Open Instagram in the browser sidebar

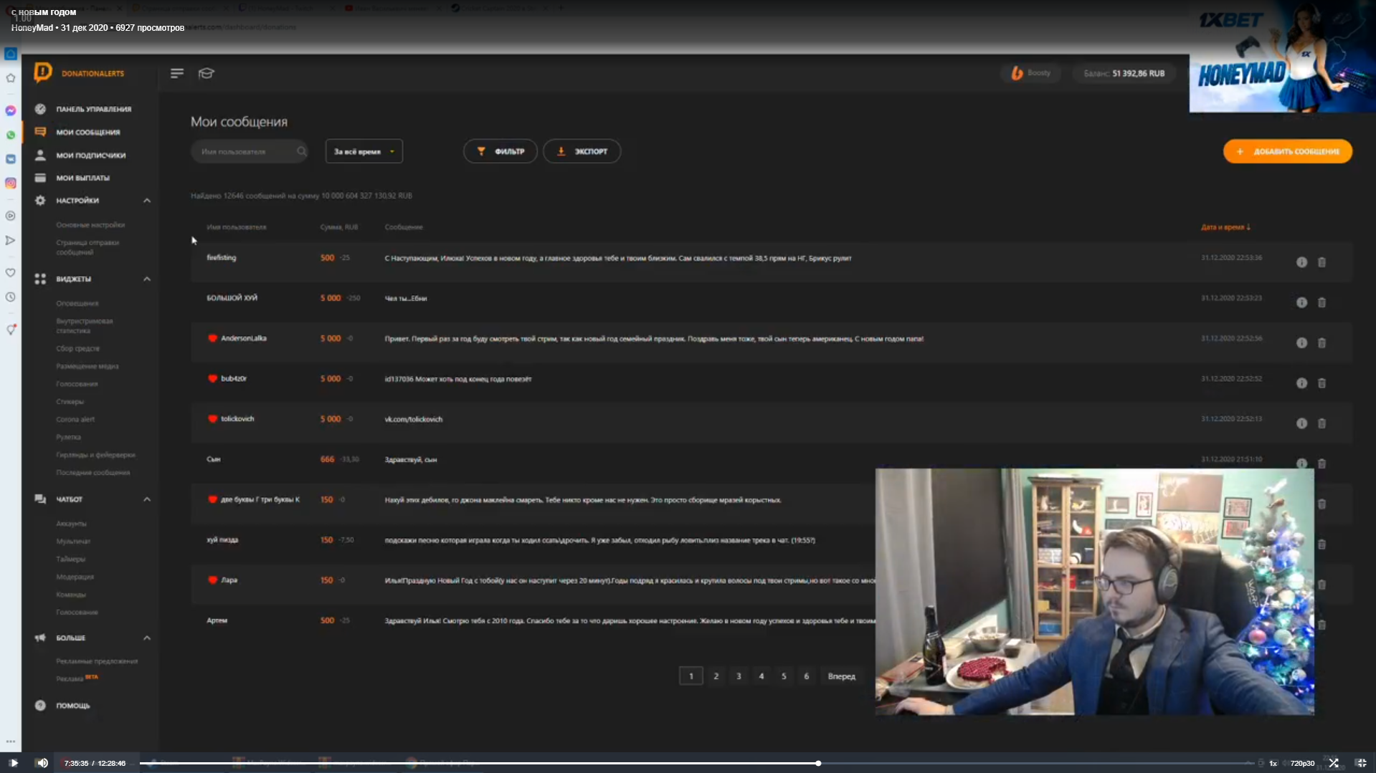pos(11,183)
